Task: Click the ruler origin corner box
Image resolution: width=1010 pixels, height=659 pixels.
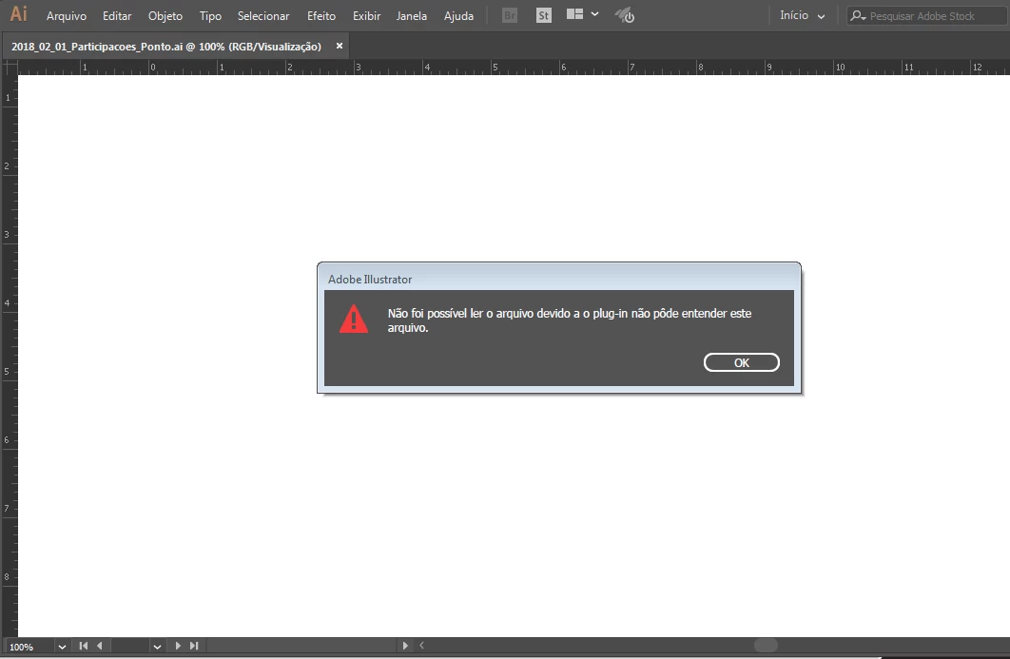Action: pyautogui.click(x=10, y=67)
